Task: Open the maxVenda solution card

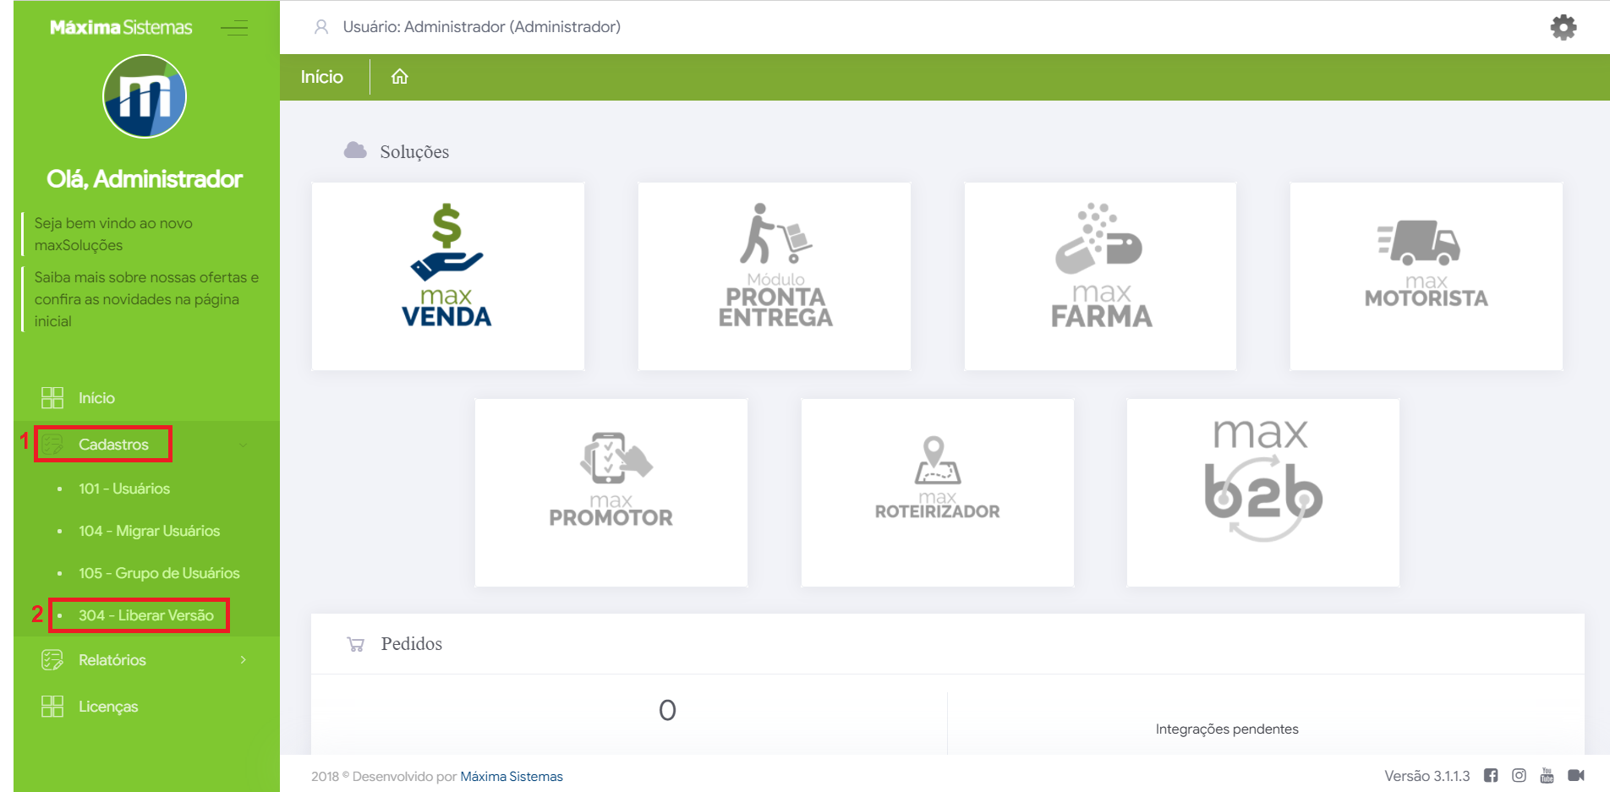Action: coord(447,276)
